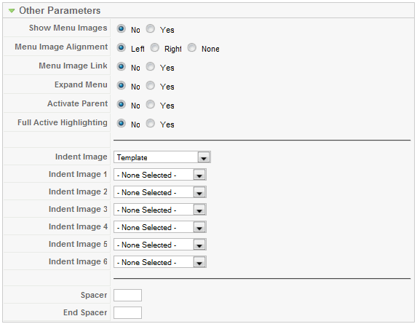Open the Indent Image Template dropdown
Image resolution: width=417 pixels, height=324 pixels.
pos(162,157)
